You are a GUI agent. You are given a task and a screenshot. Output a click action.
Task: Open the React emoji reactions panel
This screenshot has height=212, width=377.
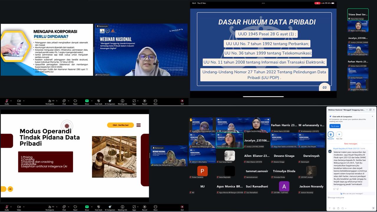click(75, 207)
